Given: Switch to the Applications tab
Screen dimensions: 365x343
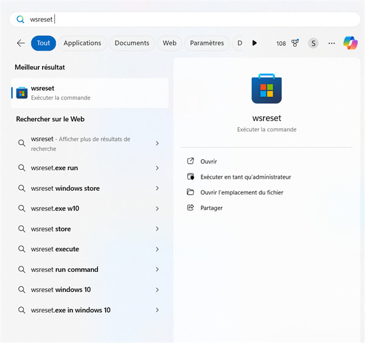Looking at the screenshot, I should 82,43.
